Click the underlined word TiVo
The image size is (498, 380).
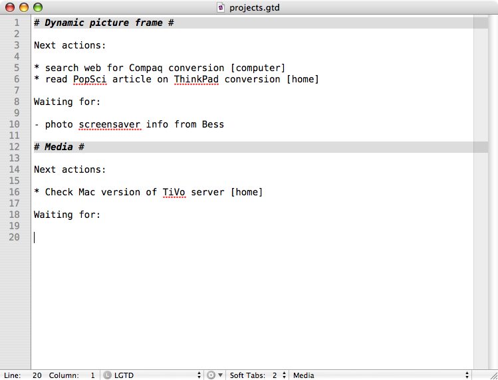[x=174, y=193]
